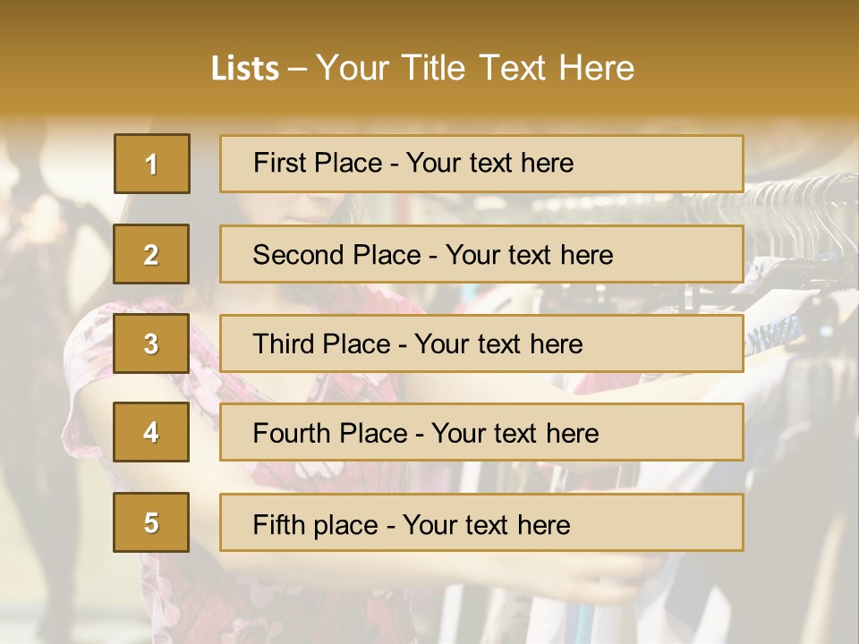This screenshot has height=644, width=859.
Task: Click the words 'Fourth Place' in the fourth bar
Action: (x=330, y=433)
